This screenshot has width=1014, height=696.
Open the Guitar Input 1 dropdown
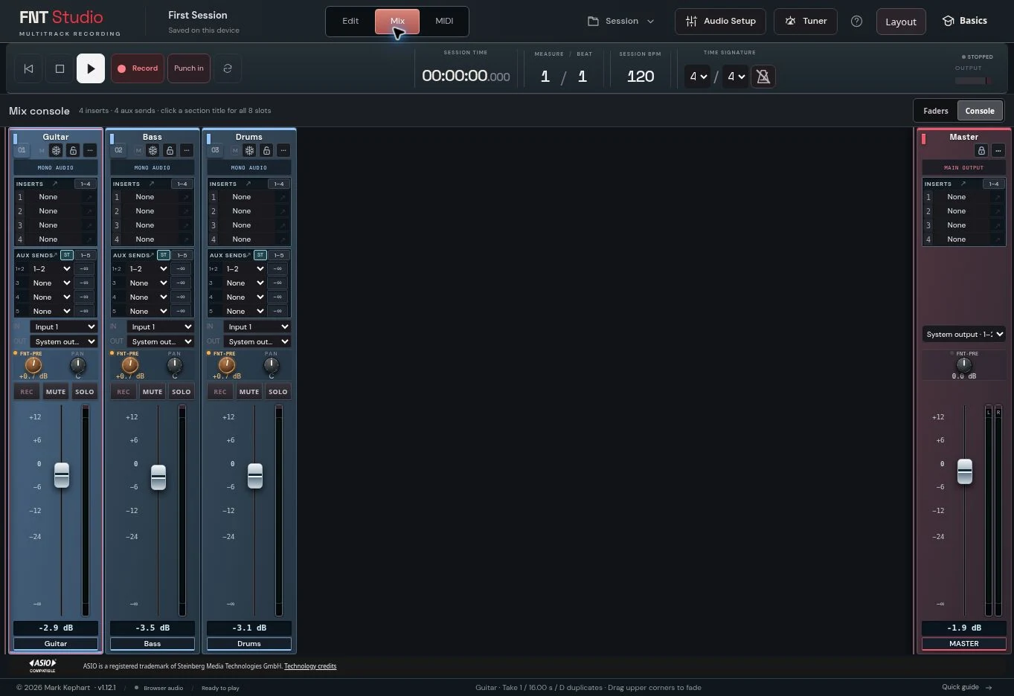(64, 327)
